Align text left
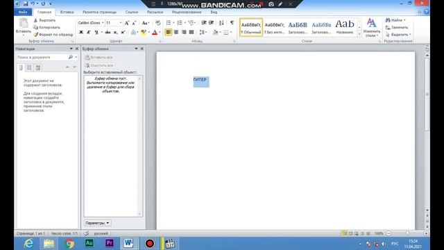The width and height of the screenshot is (444, 250). 169,33
